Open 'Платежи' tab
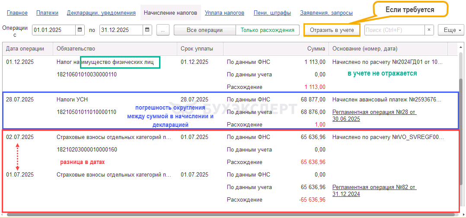The image size is (466, 218). [x=47, y=13]
